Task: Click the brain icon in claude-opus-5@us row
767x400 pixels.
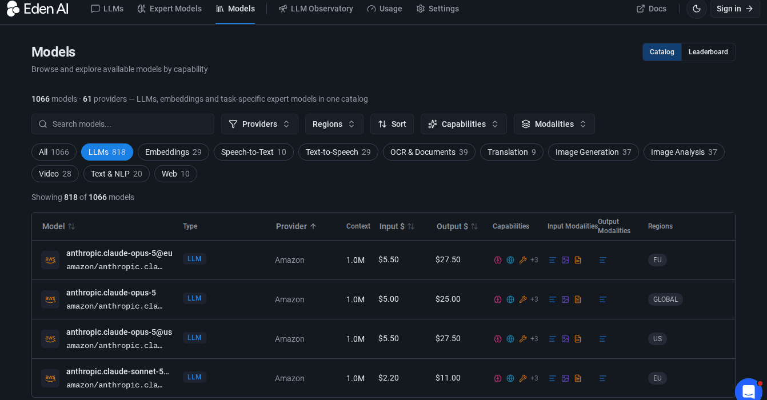Action: coord(498,339)
